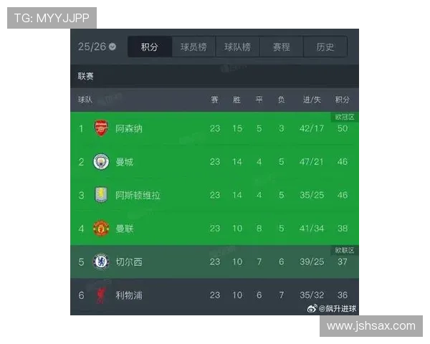Click the Manchester United club crest
The image size is (430, 344).
pos(100,229)
